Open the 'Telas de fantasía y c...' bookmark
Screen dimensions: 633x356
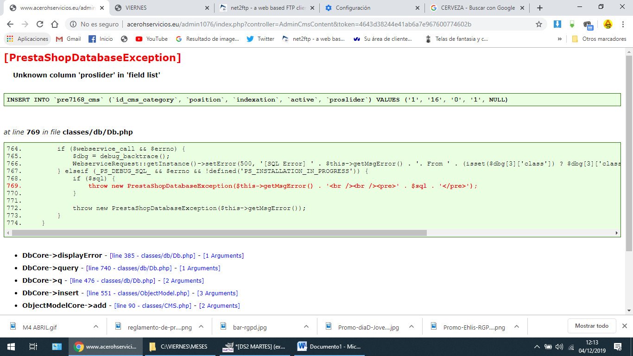click(456, 39)
